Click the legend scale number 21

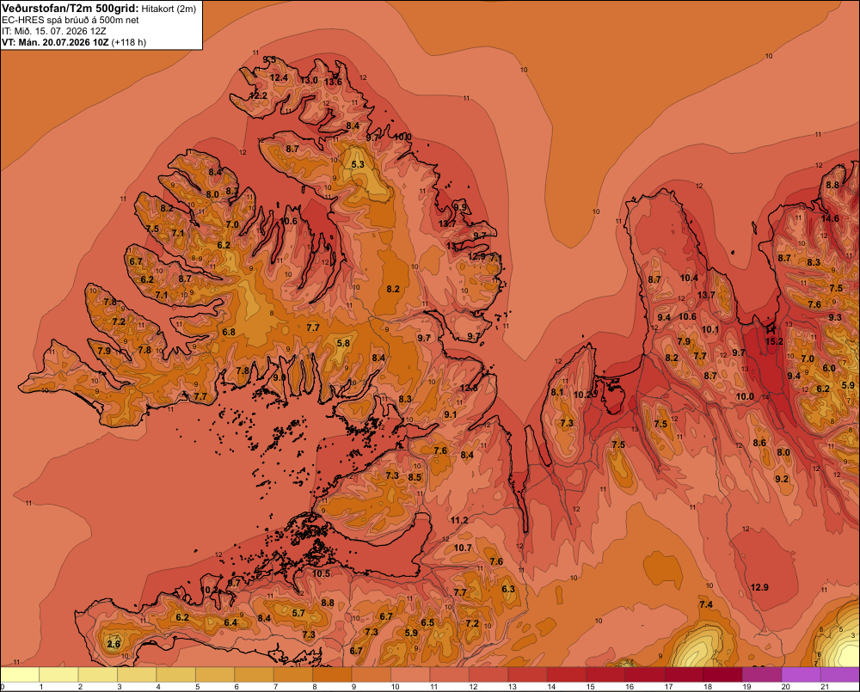click(x=825, y=687)
